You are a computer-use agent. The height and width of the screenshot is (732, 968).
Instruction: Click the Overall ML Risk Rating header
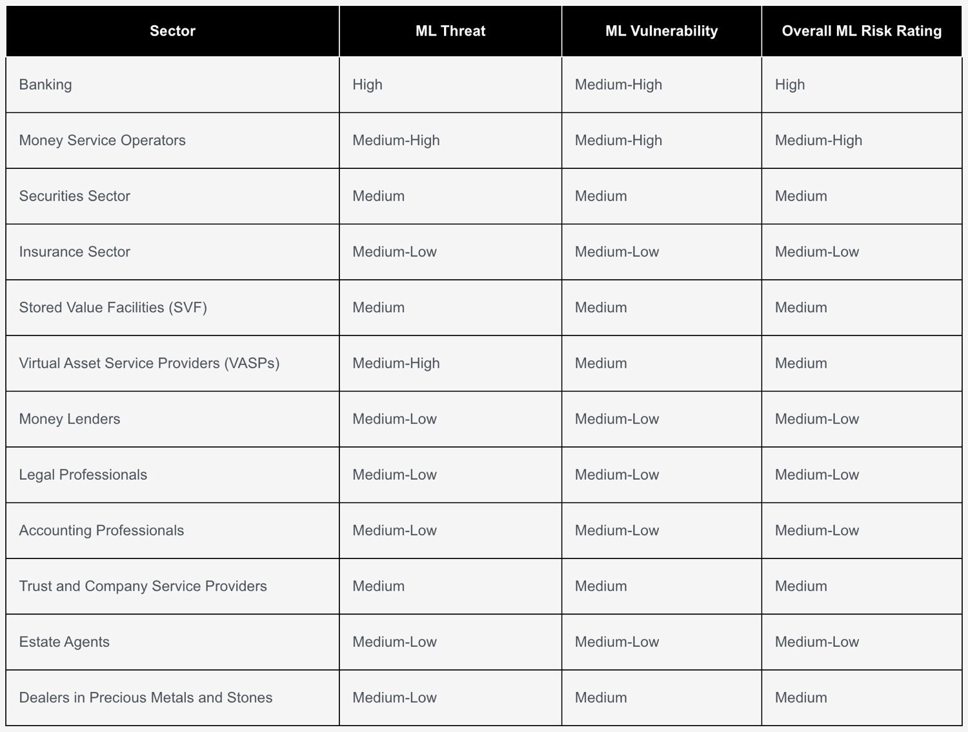tap(862, 31)
